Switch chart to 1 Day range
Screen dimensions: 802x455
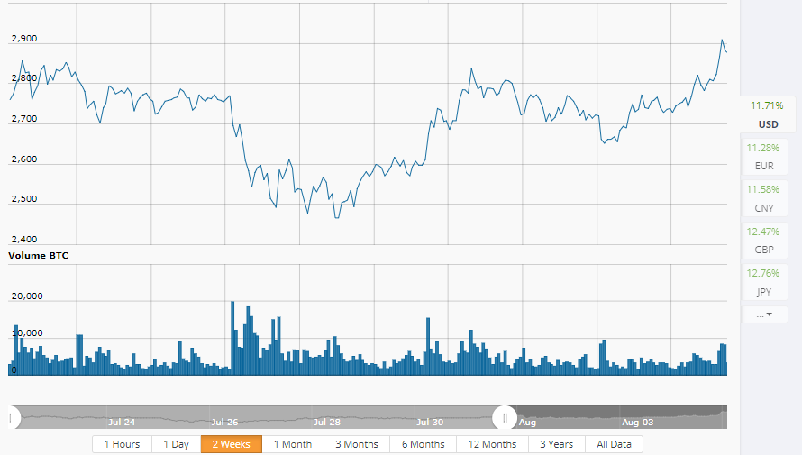pyautogui.click(x=176, y=444)
